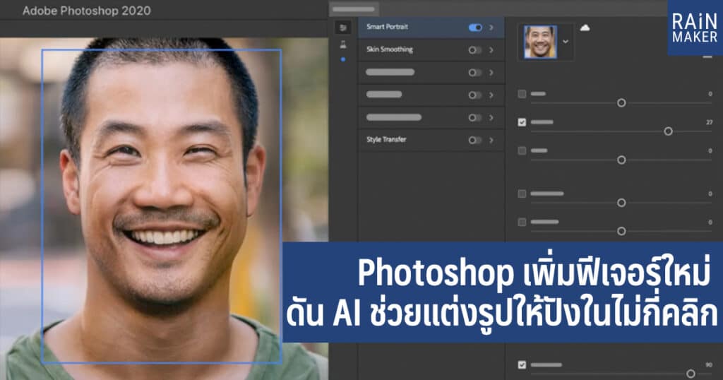Image resolution: width=723 pixels, height=380 pixels.
Task: Select the Smart Portrait filter label
Action: (387, 28)
